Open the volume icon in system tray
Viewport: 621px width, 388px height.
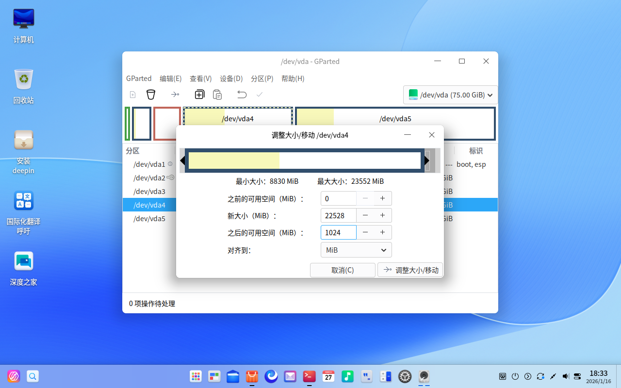pos(565,376)
